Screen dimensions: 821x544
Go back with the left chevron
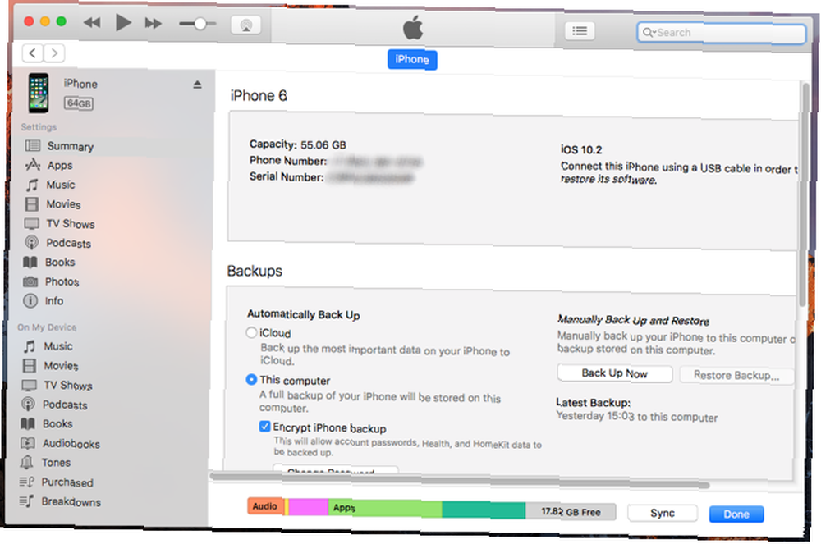pos(33,53)
